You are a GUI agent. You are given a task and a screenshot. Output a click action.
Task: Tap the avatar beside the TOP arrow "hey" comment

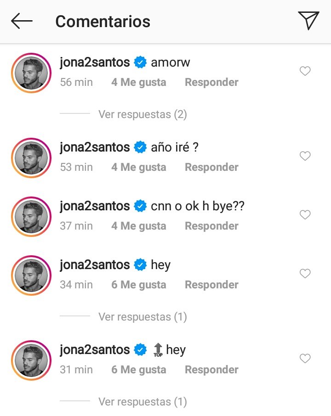point(31,360)
